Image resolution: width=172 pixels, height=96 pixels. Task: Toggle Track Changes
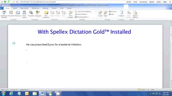pos(71,14)
